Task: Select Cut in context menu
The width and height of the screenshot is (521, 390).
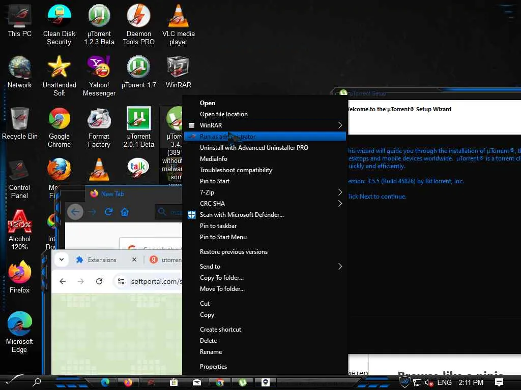Action: click(x=265, y=304)
